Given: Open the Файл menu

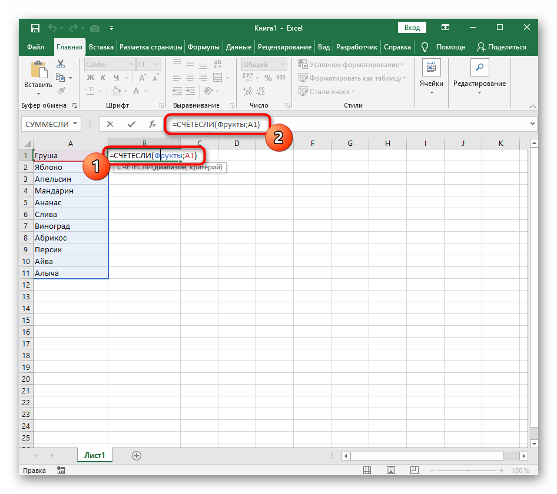Looking at the screenshot, I should point(35,47).
